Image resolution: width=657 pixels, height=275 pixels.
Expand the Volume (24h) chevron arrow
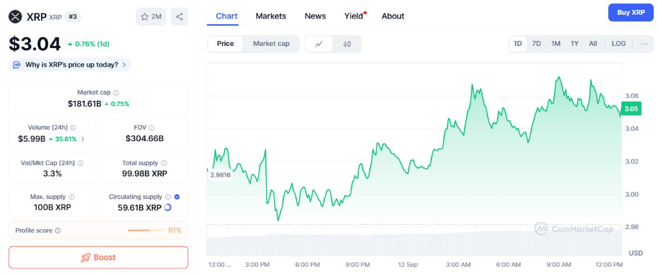(x=83, y=139)
